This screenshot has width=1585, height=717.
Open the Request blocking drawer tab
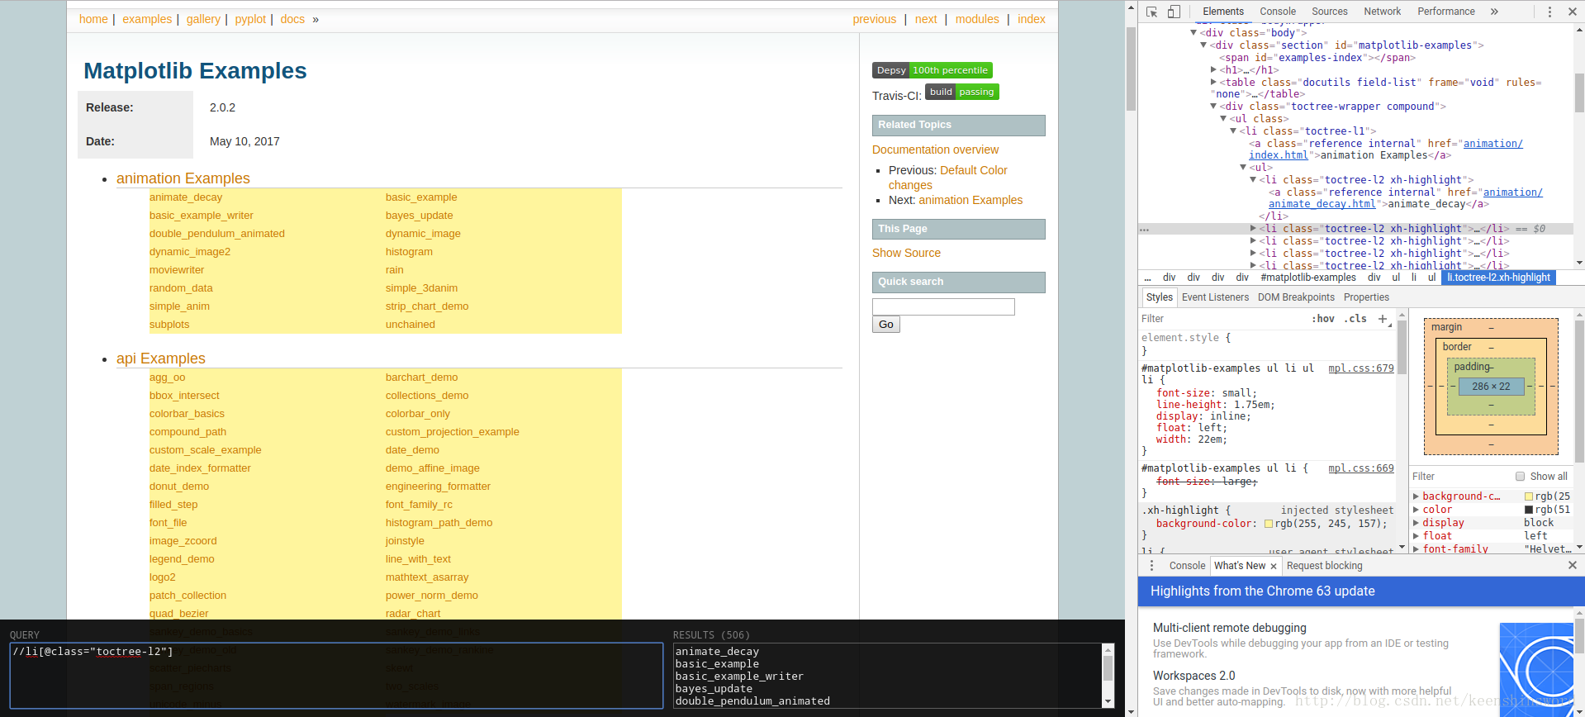(x=1325, y=566)
